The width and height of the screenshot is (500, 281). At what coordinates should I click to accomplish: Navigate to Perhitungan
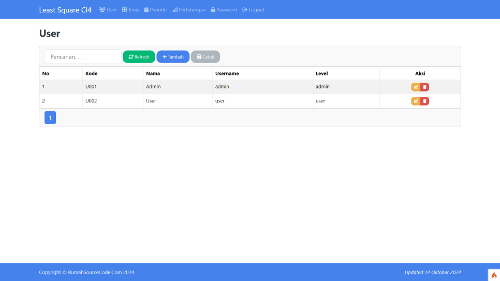point(188,10)
